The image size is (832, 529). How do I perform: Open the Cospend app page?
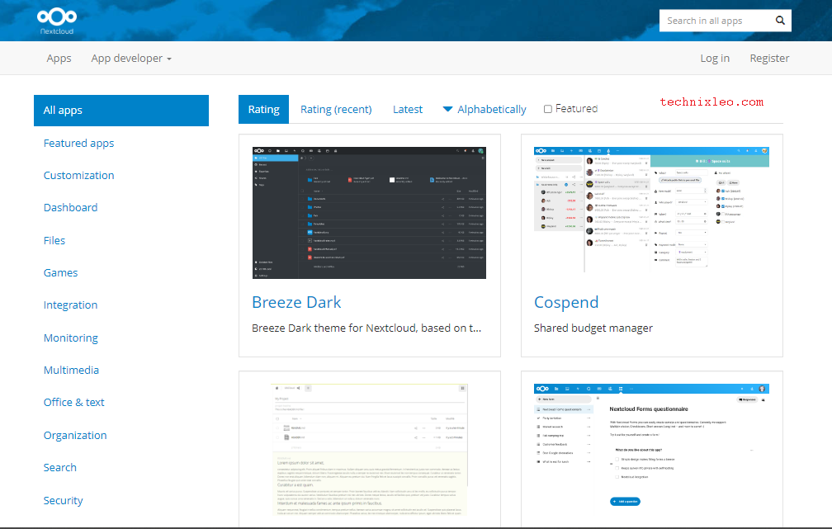point(566,302)
